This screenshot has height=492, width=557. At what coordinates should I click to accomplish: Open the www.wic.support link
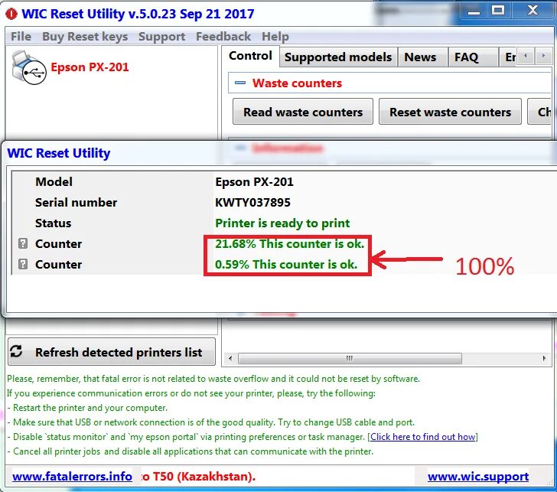point(477,477)
